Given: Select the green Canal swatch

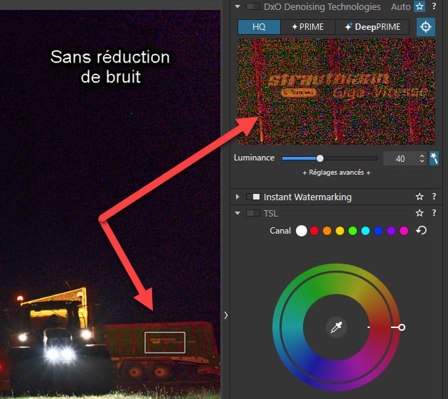Looking at the screenshot, I should click(353, 231).
